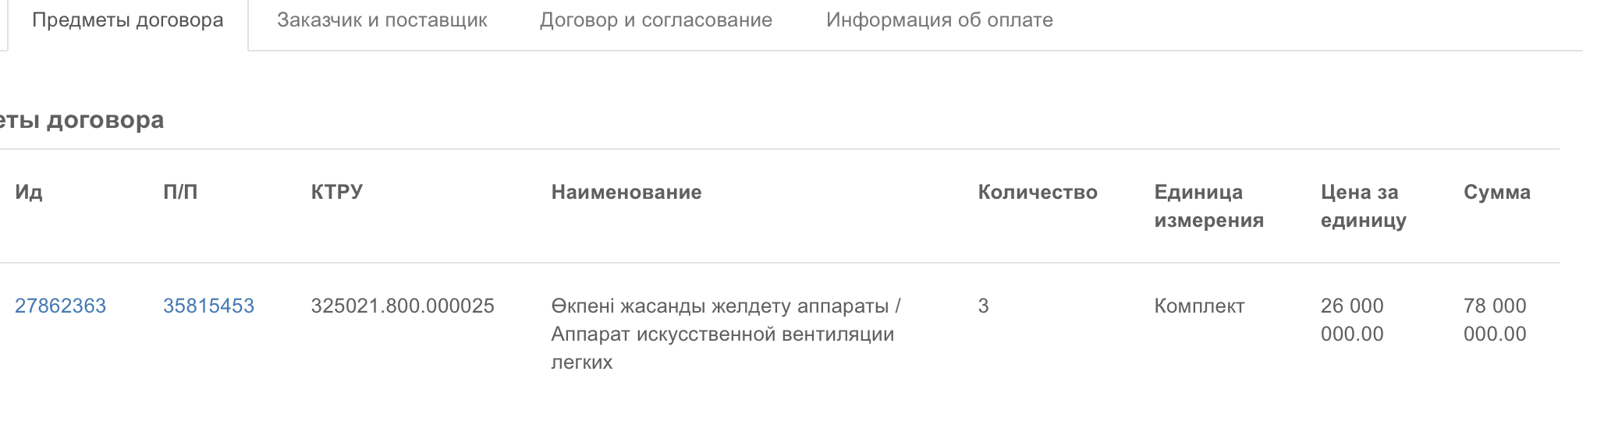Click the Сумма column header

coord(1497,192)
